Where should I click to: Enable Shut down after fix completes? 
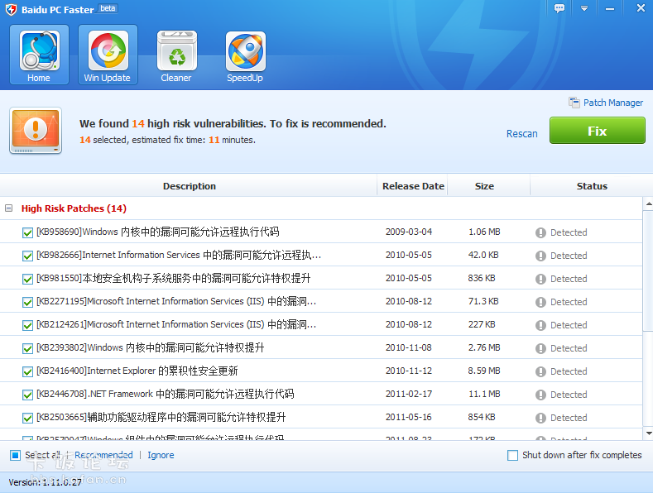pos(512,455)
